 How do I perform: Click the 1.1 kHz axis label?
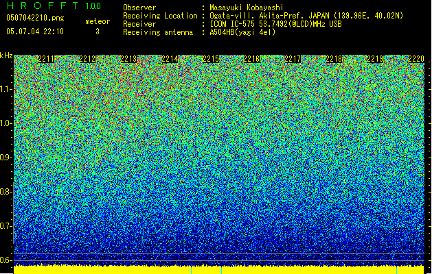6,89
